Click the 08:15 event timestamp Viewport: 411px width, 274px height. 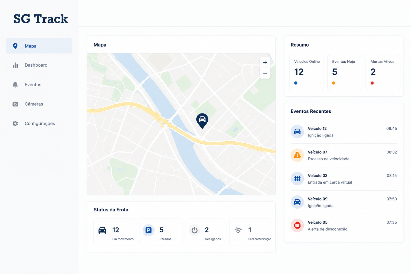392,176
